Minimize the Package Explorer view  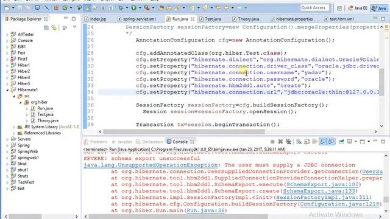66,18
